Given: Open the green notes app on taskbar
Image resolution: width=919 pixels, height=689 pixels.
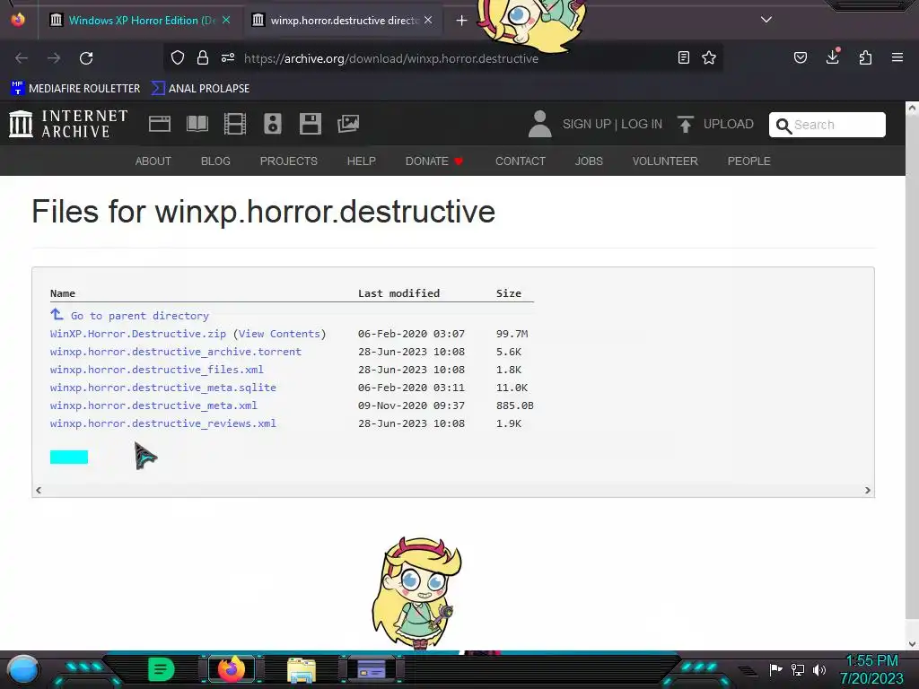Looking at the screenshot, I should pyautogui.click(x=162, y=669).
